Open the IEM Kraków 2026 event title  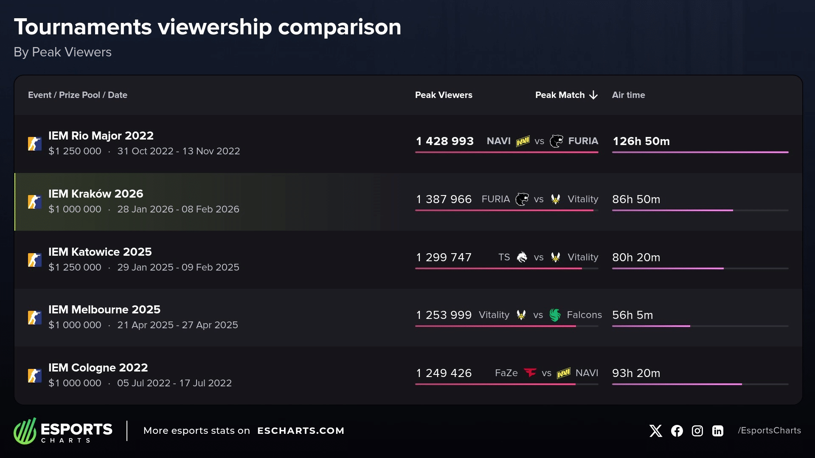(x=96, y=194)
